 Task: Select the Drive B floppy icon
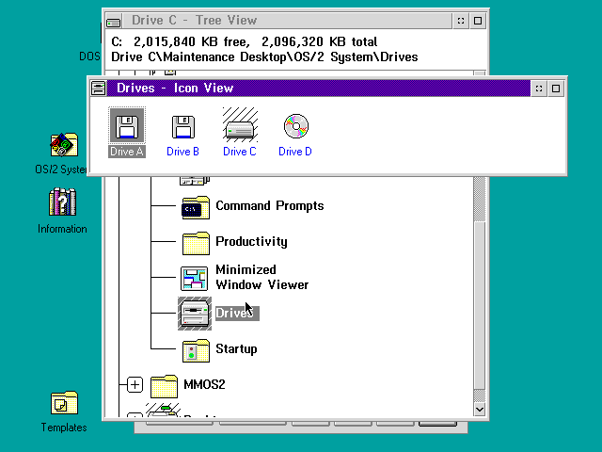(x=183, y=127)
